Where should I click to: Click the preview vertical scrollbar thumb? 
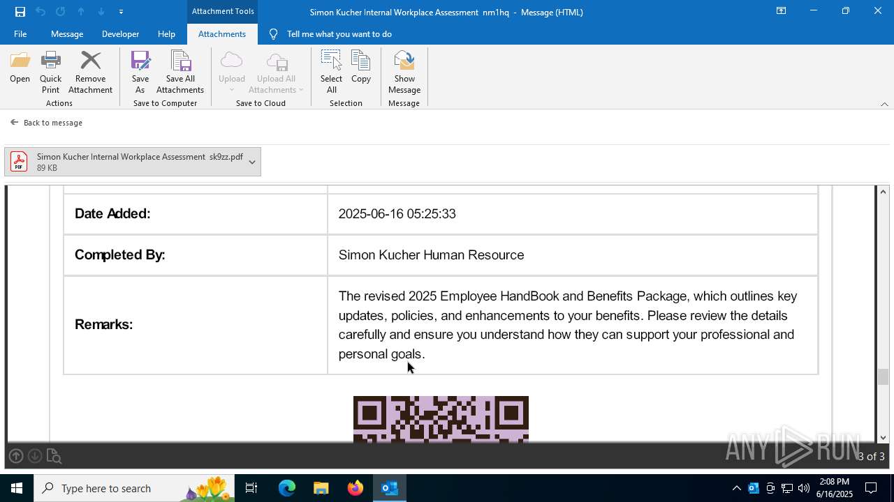pos(883,376)
